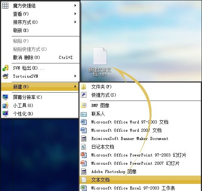Click the 联系人 contact card icon
The height and width of the screenshot is (191, 202).
pos(84,114)
